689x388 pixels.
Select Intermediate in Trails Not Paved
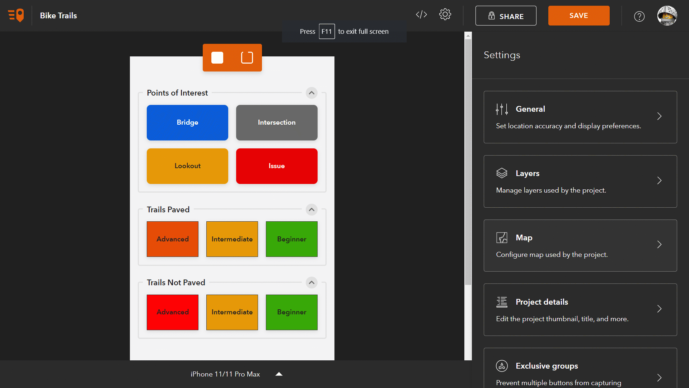tap(232, 312)
